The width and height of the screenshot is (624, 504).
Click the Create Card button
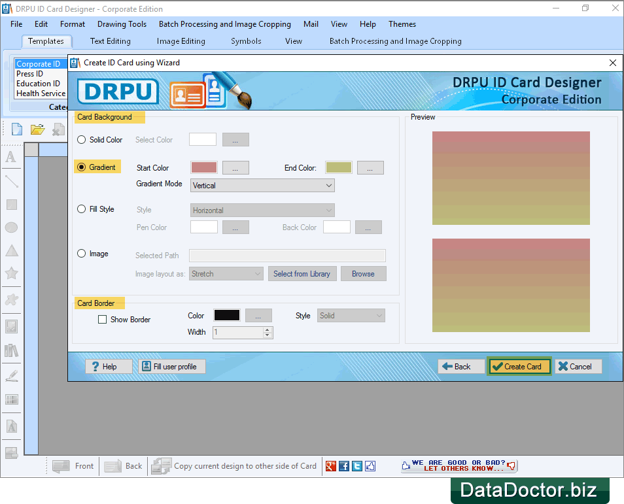(519, 366)
